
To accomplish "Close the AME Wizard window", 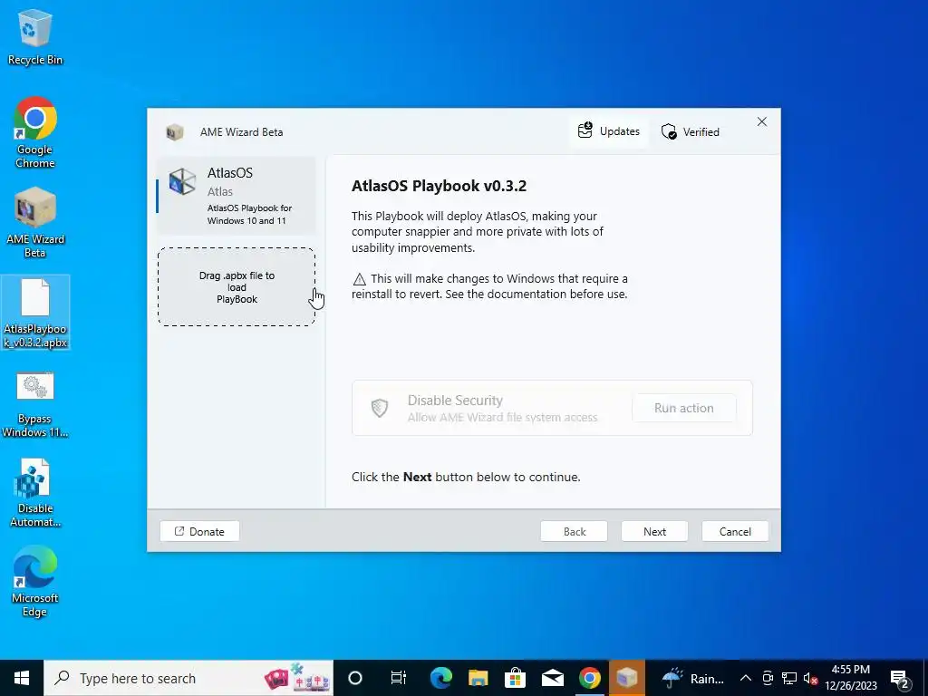I will pyautogui.click(x=761, y=121).
